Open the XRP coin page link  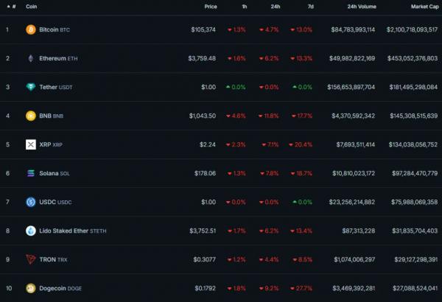point(51,144)
